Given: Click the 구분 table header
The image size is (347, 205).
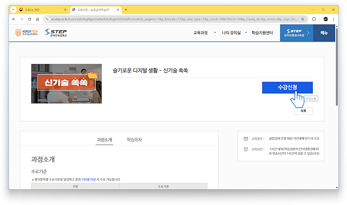Looking at the screenshot, I should pyautogui.click(x=75, y=187).
